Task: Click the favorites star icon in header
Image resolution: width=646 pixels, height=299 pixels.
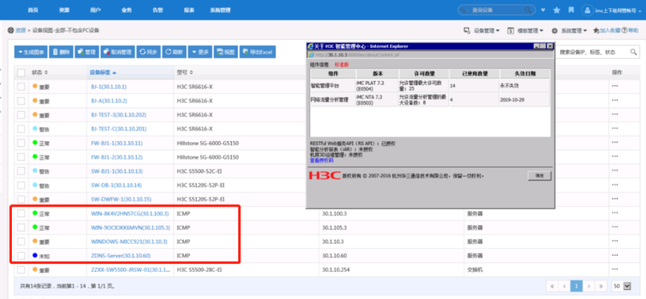Action: [556, 10]
